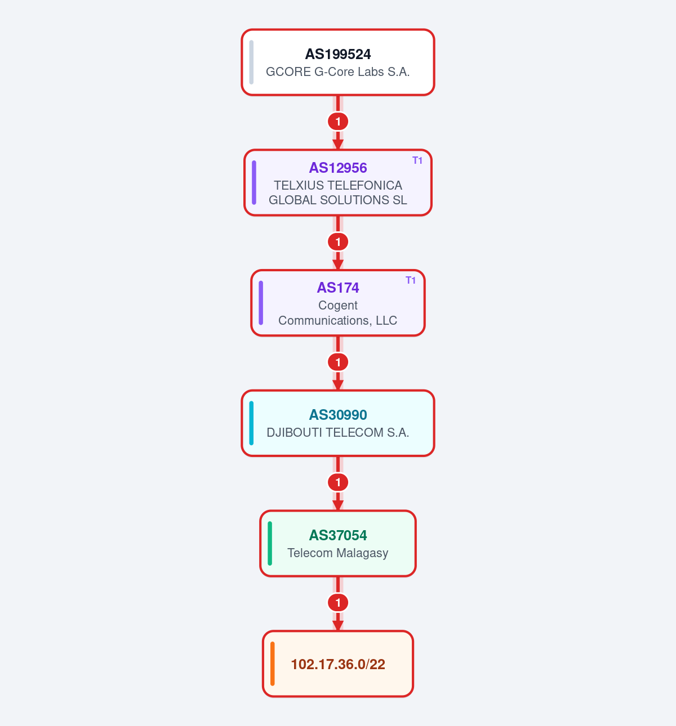Click the T1 badge on AS12956
This screenshot has height=726, width=676.
pyautogui.click(x=417, y=160)
